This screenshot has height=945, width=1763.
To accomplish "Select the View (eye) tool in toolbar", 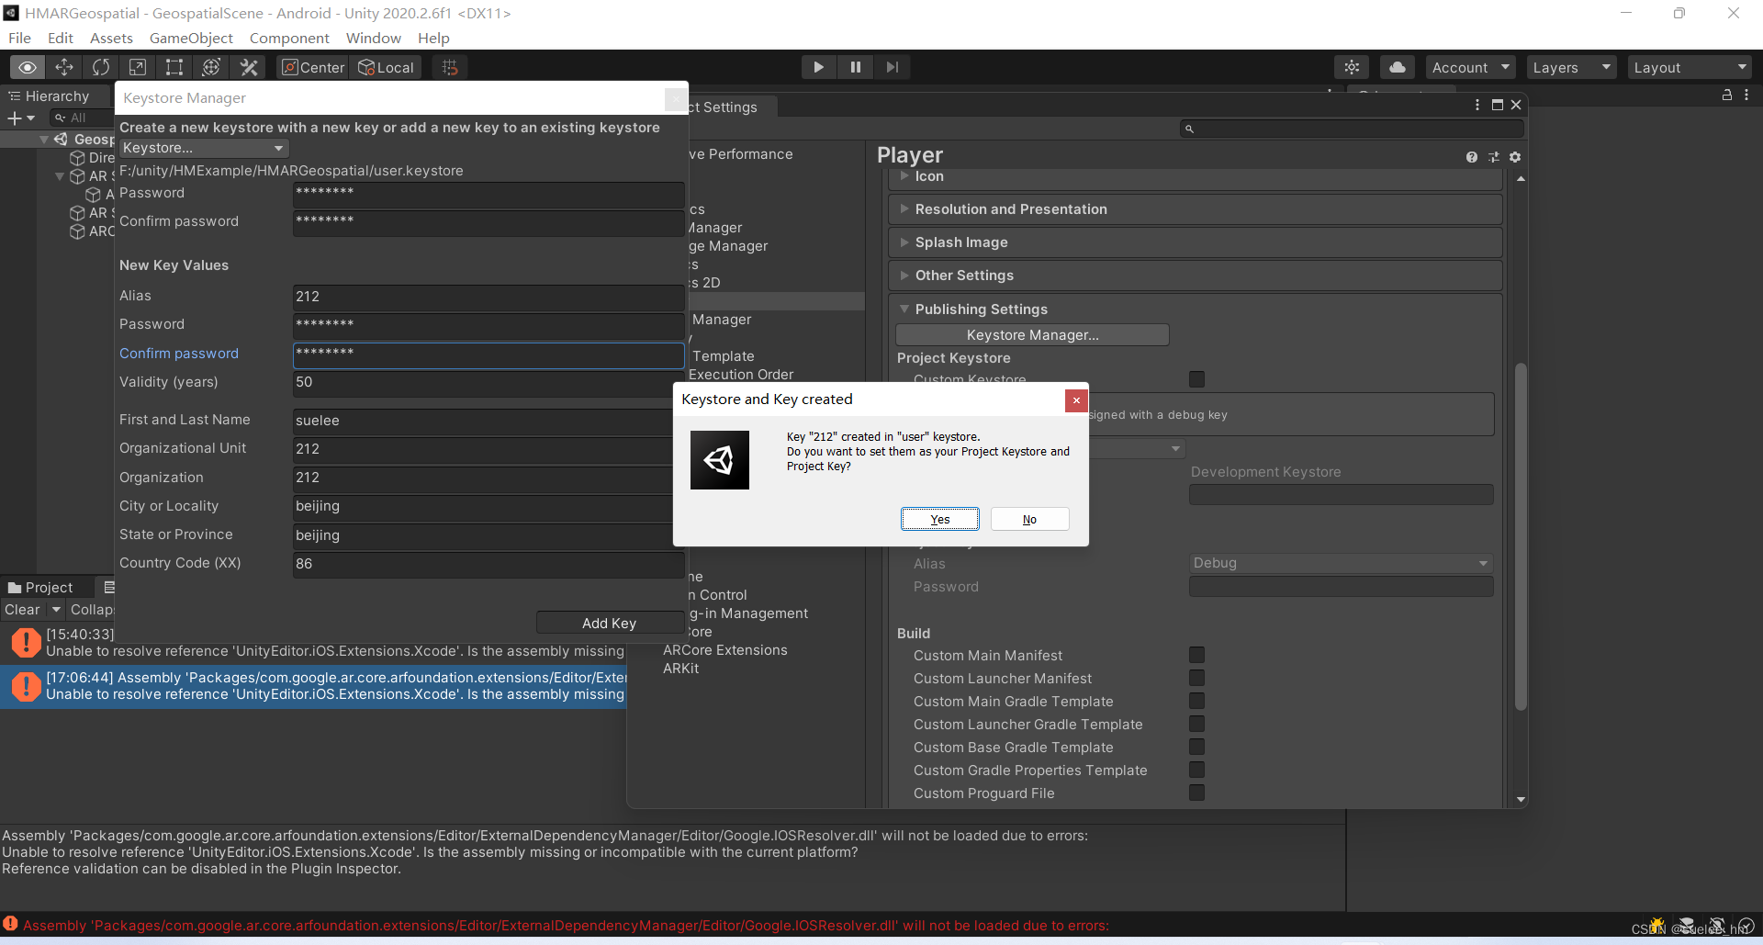I will [x=28, y=67].
